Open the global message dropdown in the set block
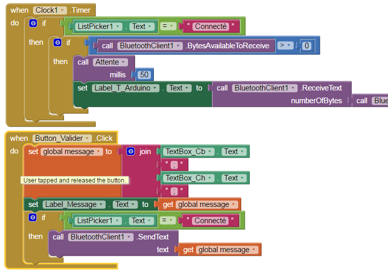The image size is (388, 273). click(x=72, y=151)
